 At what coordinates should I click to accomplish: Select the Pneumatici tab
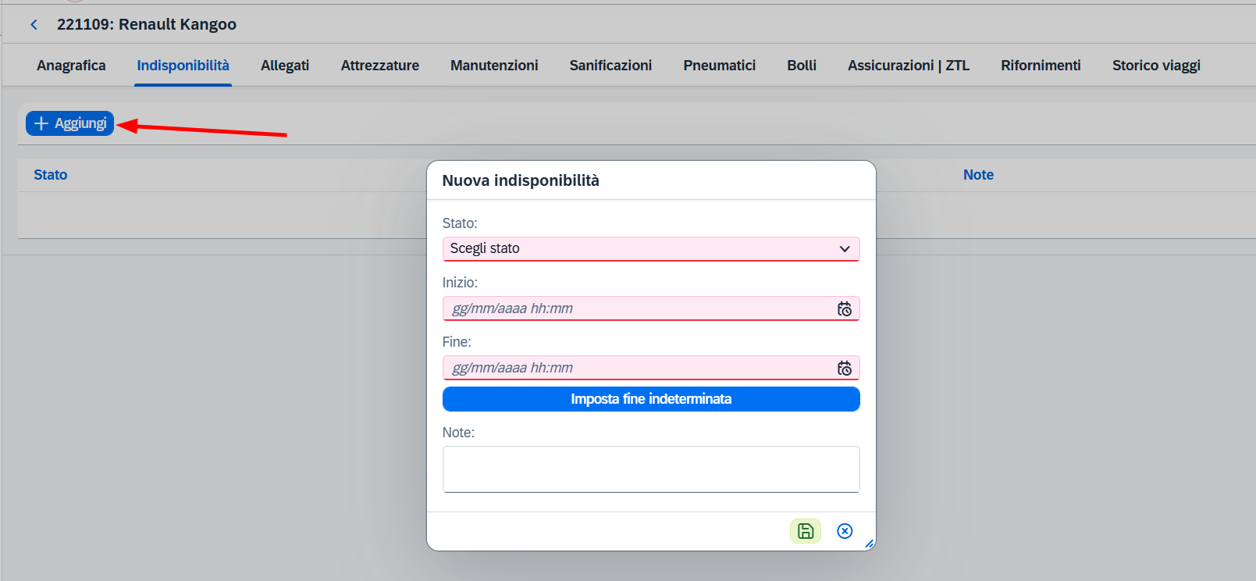click(x=720, y=66)
